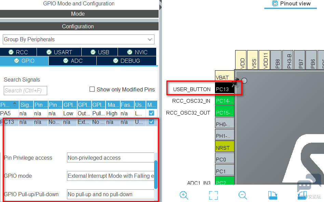
Task: Switch to the GPIO tab
Action: 24,61
